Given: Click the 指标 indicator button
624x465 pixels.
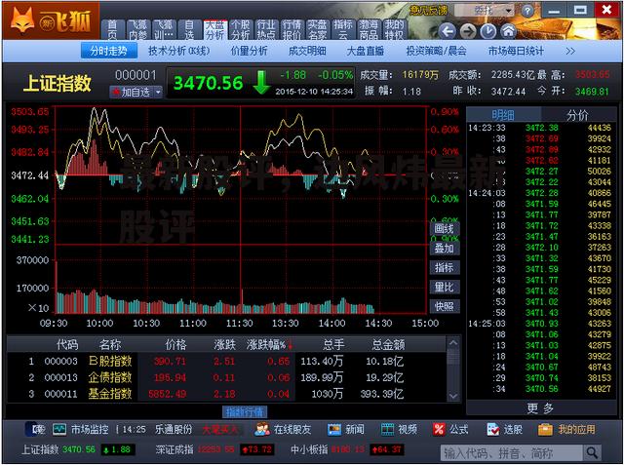Looking at the screenshot, I should (x=445, y=268).
